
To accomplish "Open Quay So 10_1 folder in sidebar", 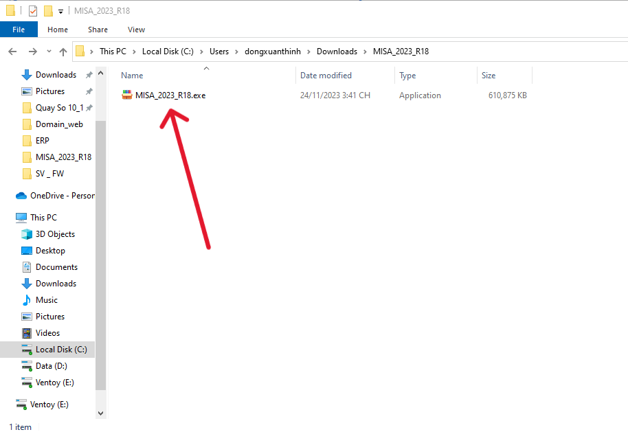I will coord(59,108).
